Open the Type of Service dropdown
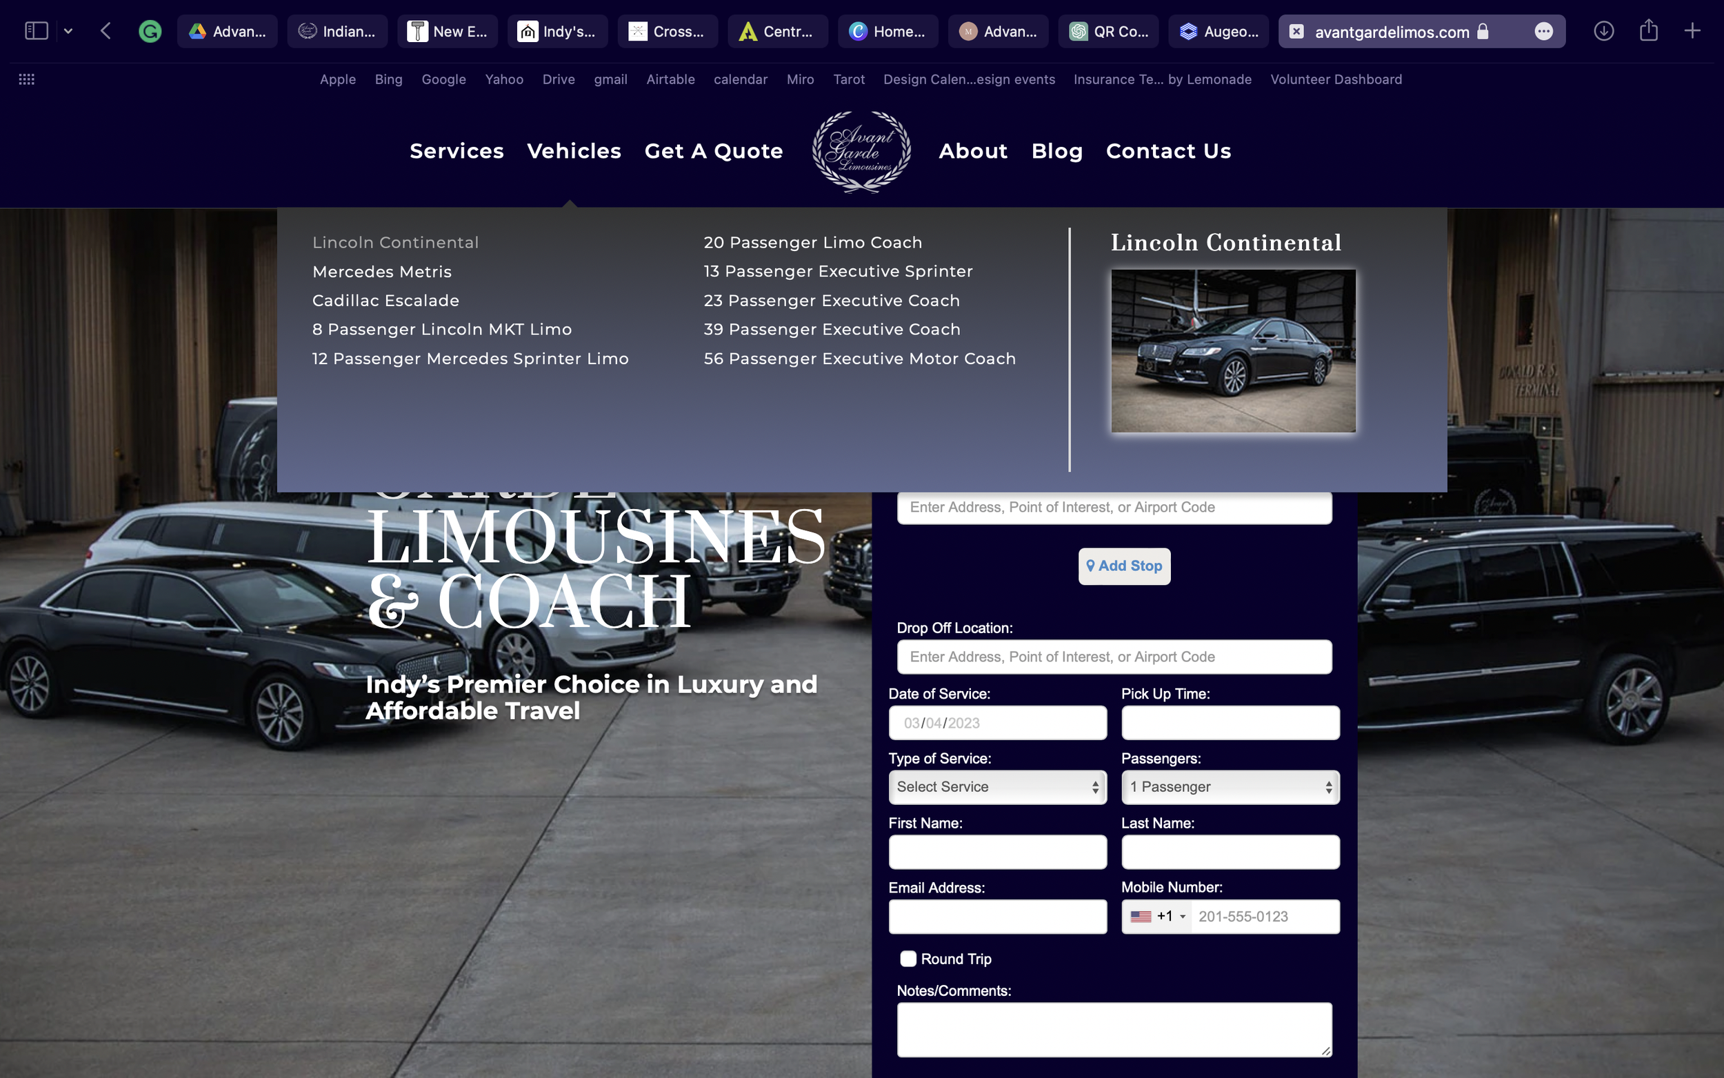Screen dimensions: 1724x1078 997,787
